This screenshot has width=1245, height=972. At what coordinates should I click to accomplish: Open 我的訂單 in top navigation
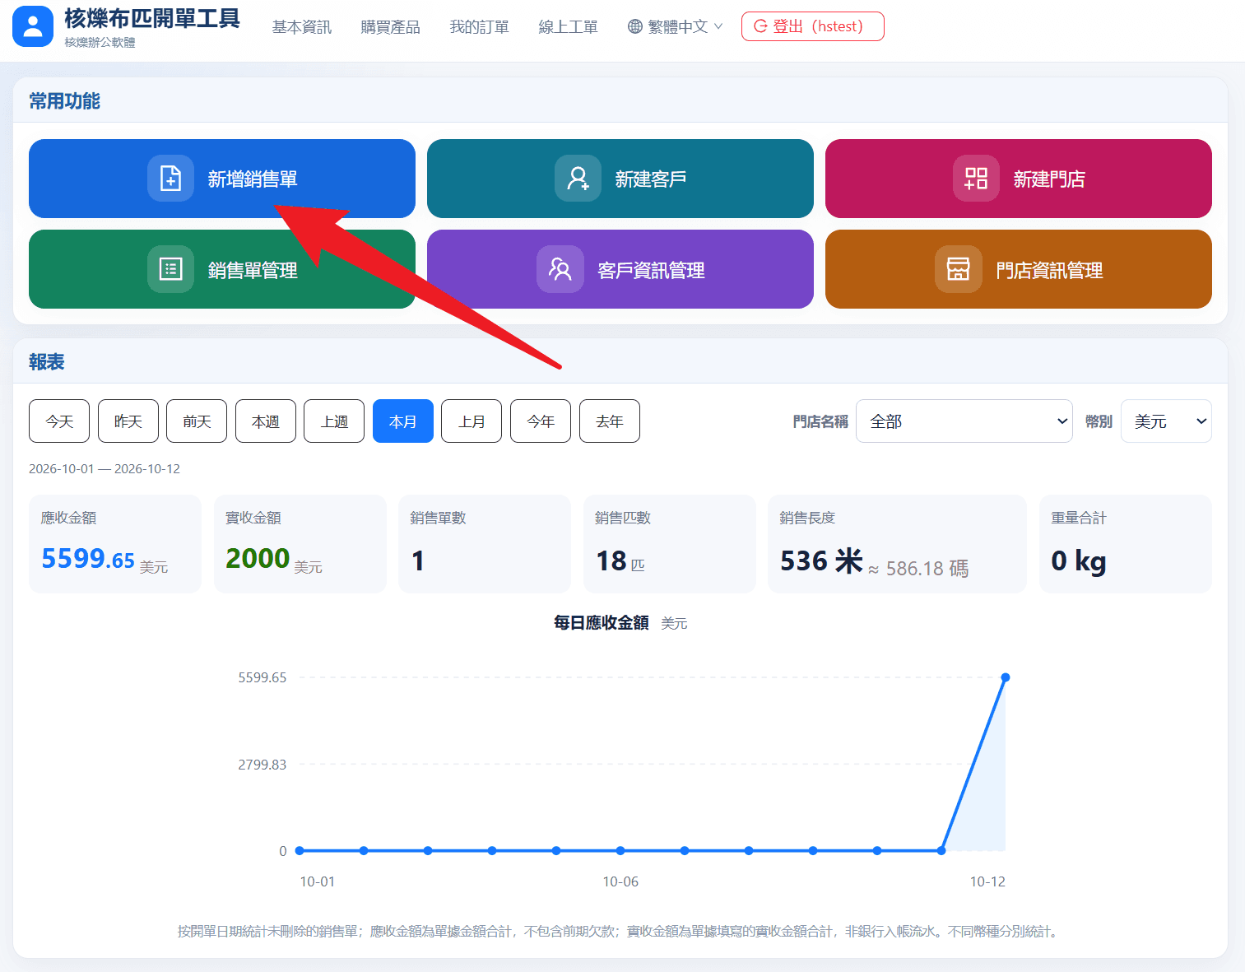(x=479, y=27)
